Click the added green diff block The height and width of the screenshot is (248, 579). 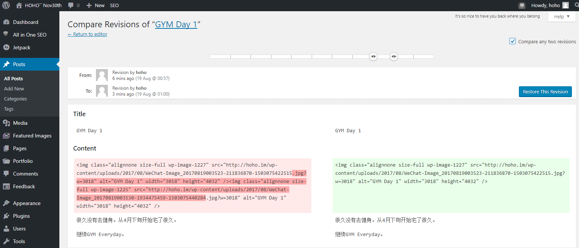451,186
